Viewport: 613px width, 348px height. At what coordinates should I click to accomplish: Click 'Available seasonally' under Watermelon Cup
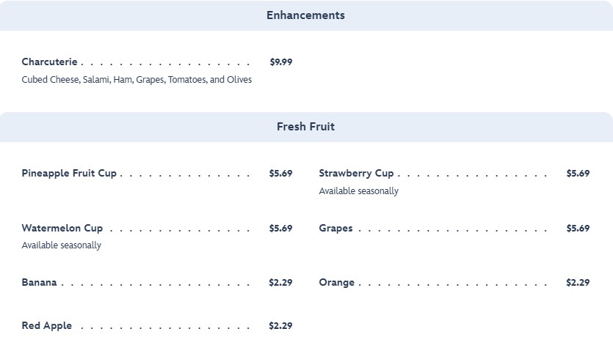(62, 245)
